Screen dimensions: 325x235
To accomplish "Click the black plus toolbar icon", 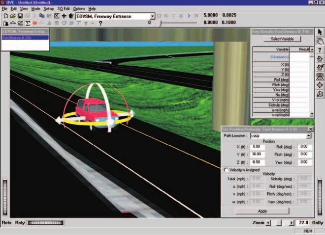I will (64, 16).
